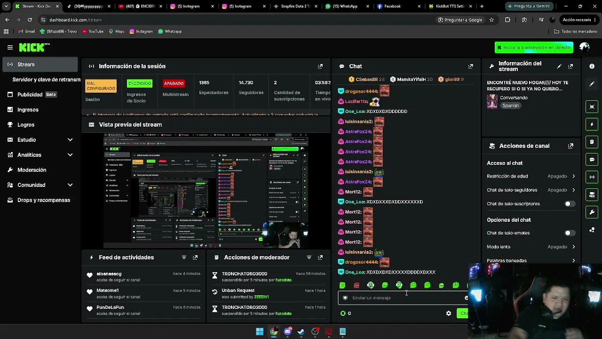Filter the Acciones de moderador list
This screenshot has height=339, width=602.
pyautogui.click(x=309, y=258)
